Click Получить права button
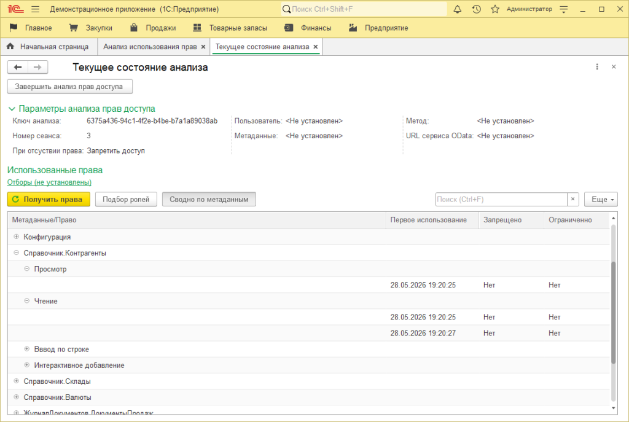 49,200
